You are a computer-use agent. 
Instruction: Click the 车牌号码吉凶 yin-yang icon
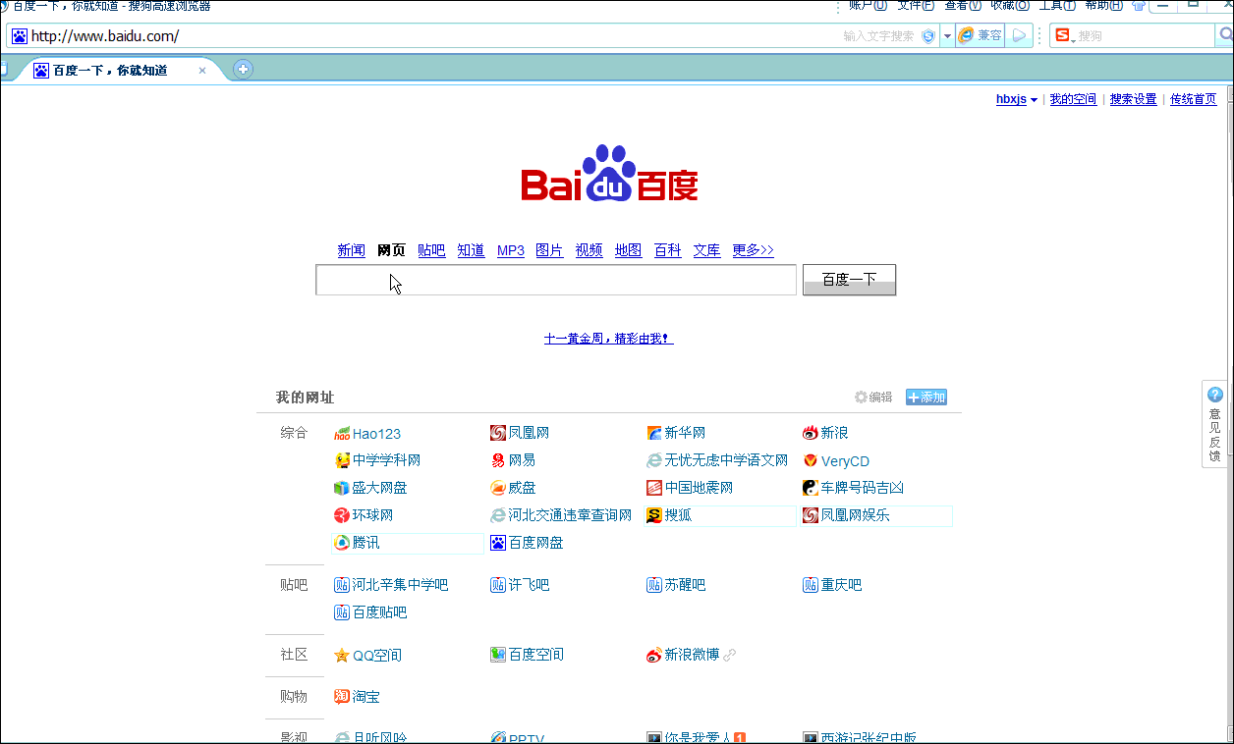811,488
